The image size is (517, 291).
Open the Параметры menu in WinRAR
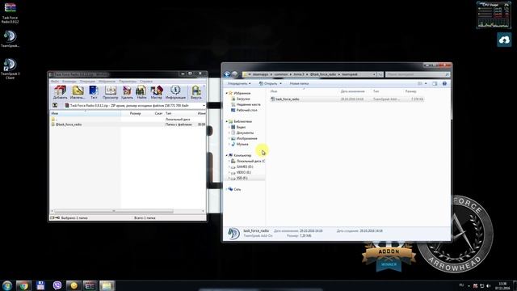128,81
